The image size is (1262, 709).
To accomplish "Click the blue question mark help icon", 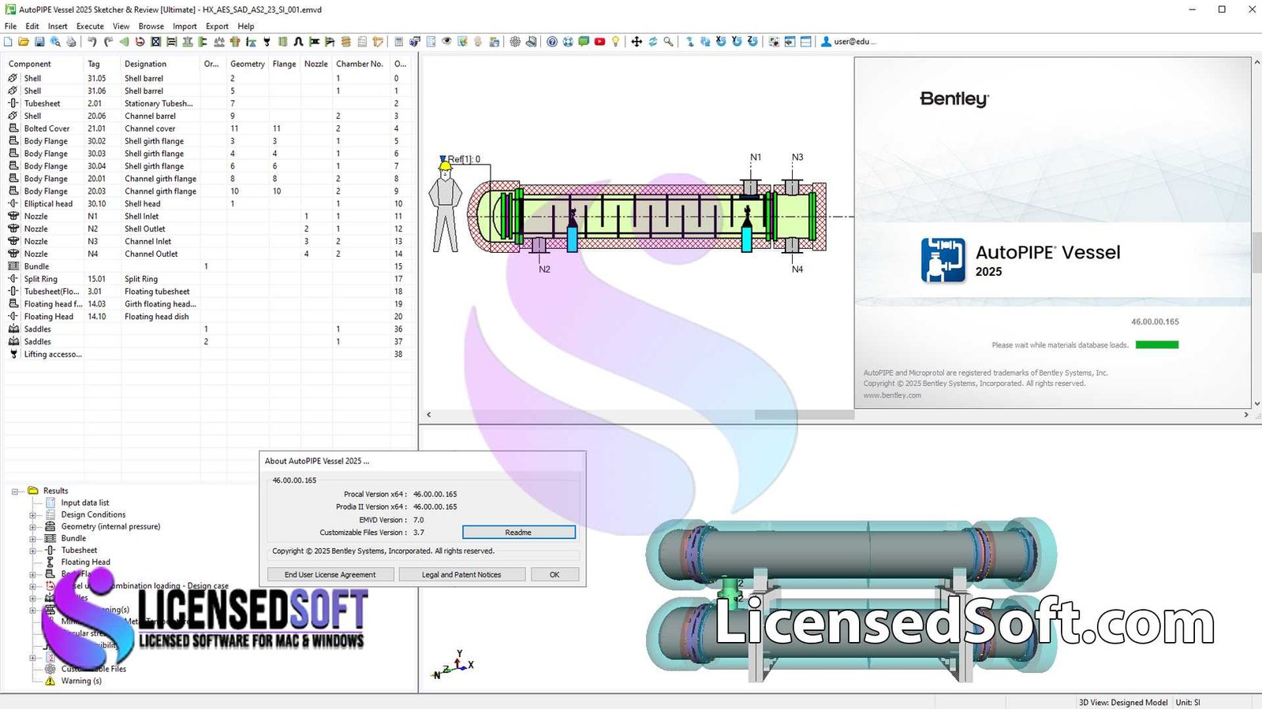I will click(x=552, y=42).
